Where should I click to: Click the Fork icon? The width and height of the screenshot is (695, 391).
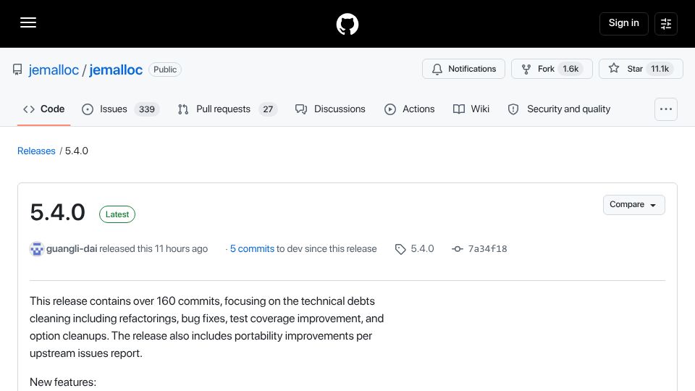(x=526, y=70)
